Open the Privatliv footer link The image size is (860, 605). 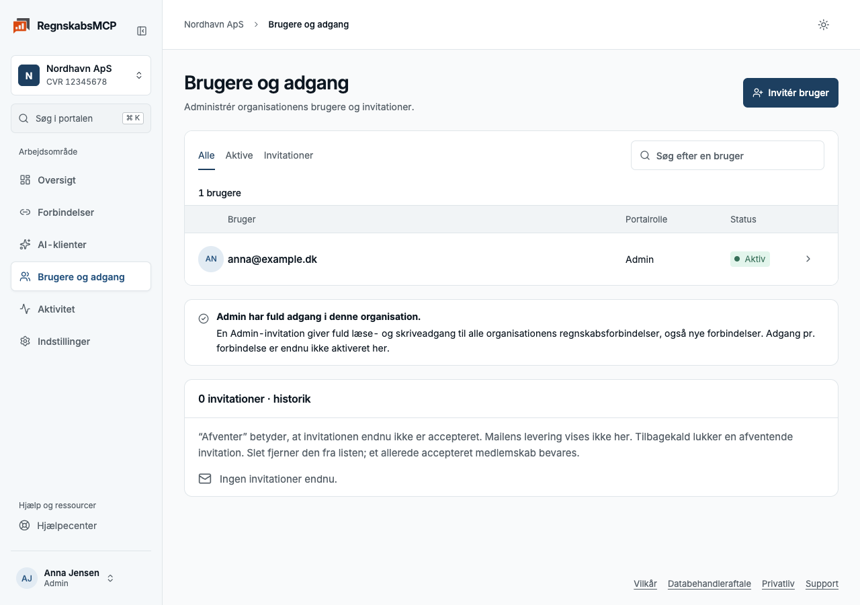[x=778, y=583]
